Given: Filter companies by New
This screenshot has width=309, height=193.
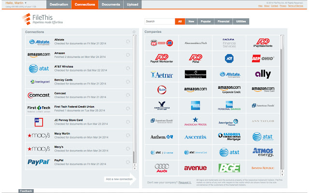Looking at the screenshot, I should [191, 21].
